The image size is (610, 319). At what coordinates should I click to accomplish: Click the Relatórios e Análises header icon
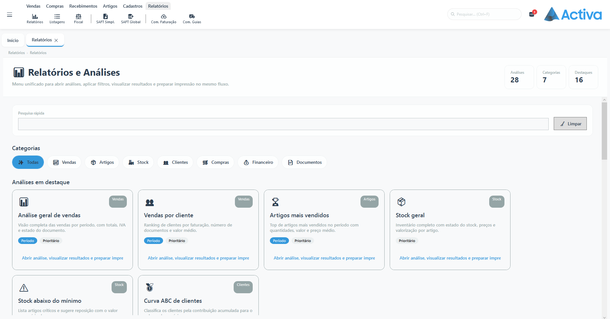click(19, 72)
